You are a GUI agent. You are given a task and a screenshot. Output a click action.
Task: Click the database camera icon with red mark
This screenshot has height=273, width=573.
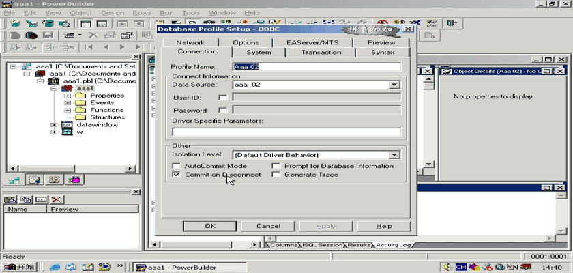click(x=31, y=35)
